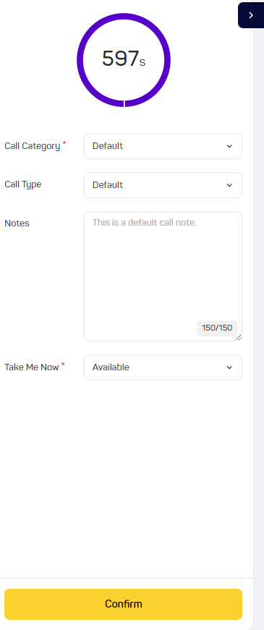Click the purple circular countdown ring
This screenshot has height=630, width=264.
[124, 60]
